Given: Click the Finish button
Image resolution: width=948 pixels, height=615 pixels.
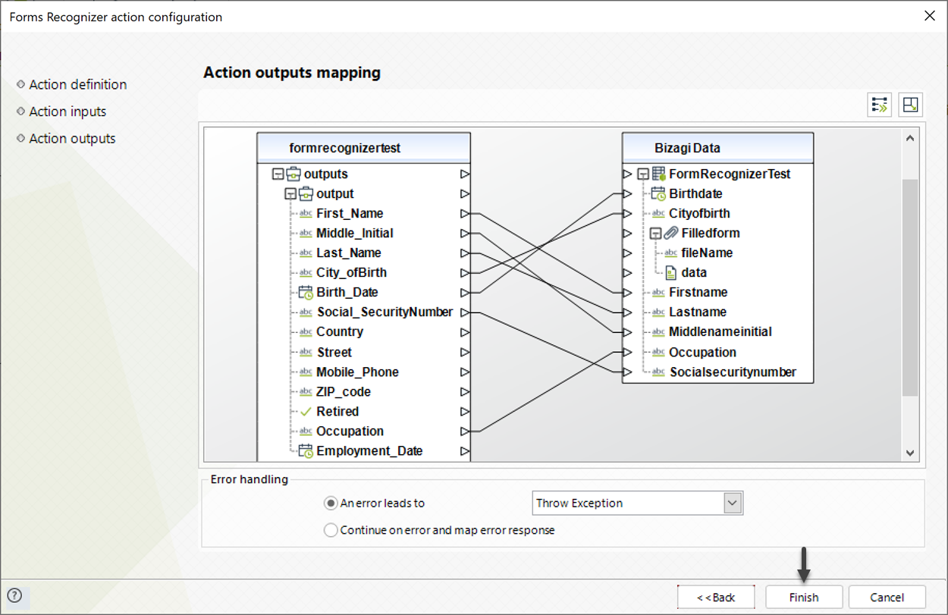Looking at the screenshot, I should point(804,597).
